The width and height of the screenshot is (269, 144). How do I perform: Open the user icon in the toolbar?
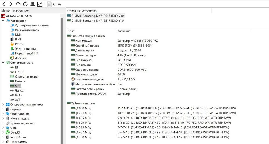pyautogui.click(x=33, y=4)
